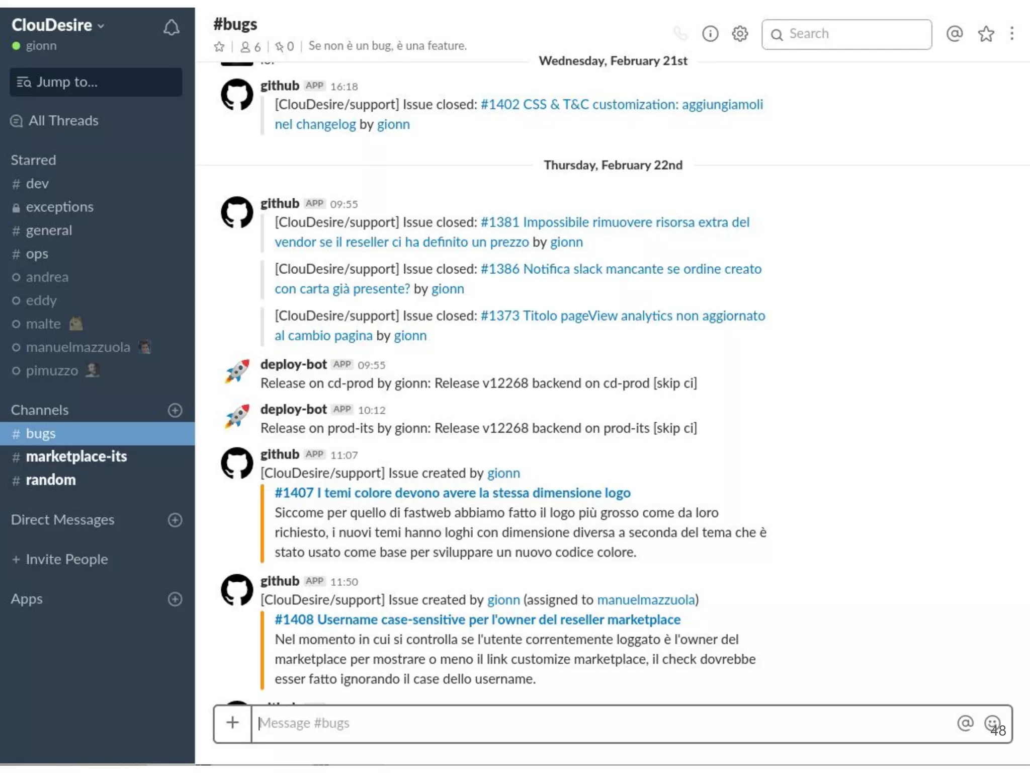Open the notifications bell preferences

171,28
